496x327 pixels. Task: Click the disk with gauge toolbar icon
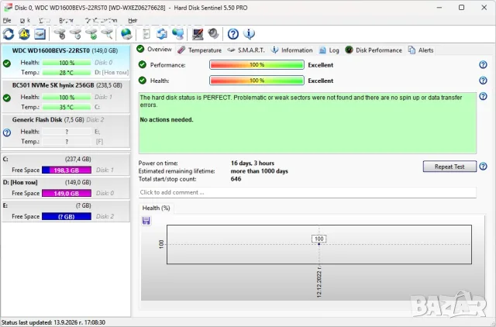click(x=60, y=34)
